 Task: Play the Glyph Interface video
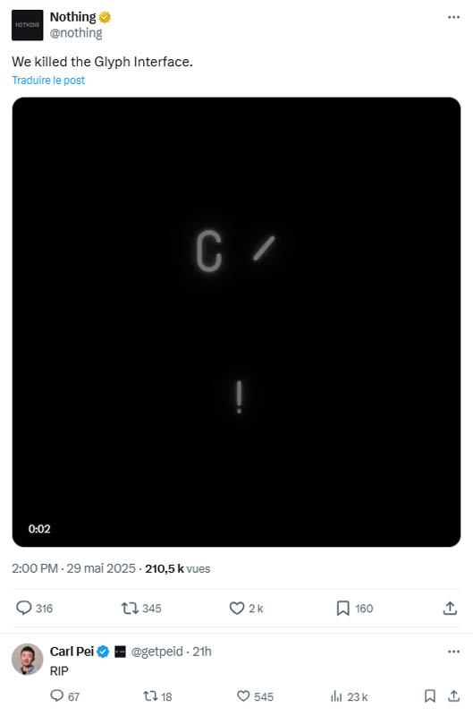[x=236, y=322]
